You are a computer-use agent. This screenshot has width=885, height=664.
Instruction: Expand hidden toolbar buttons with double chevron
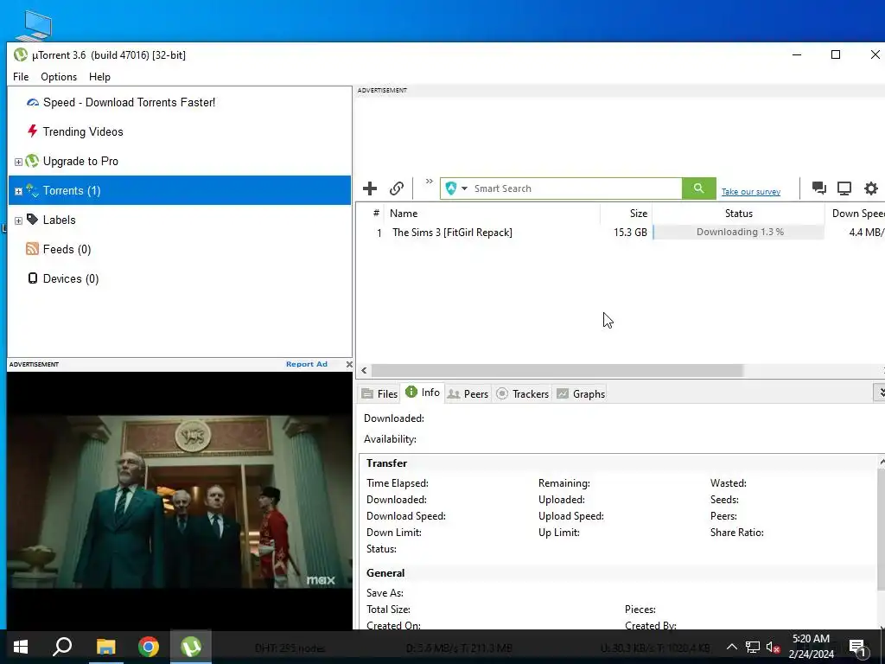pyautogui.click(x=430, y=182)
